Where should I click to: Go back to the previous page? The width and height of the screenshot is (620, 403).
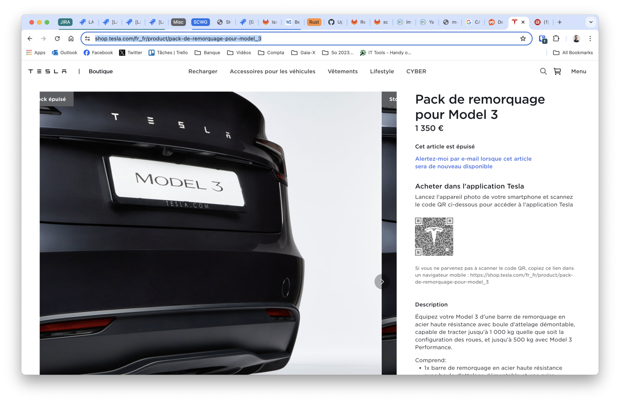click(x=30, y=39)
